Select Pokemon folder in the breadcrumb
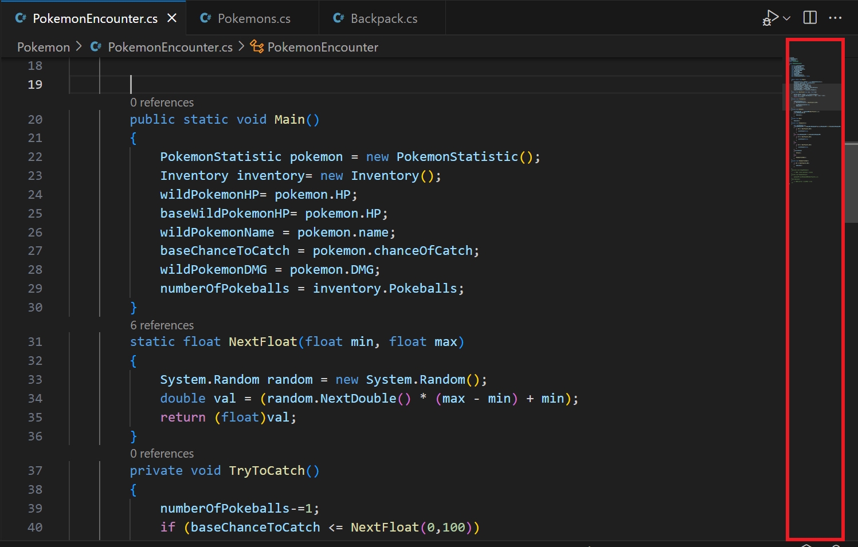Screen dimensions: 858x547 [x=43, y=47]
